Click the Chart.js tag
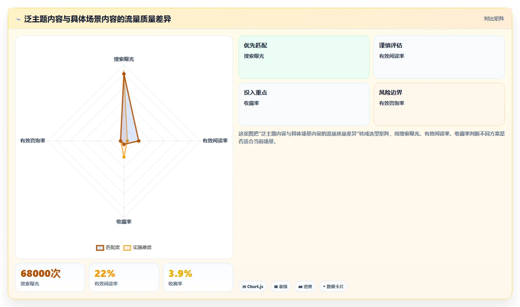The height and width of the screenshot is (307, 520). pyautogui.click(x=253, y=287)
